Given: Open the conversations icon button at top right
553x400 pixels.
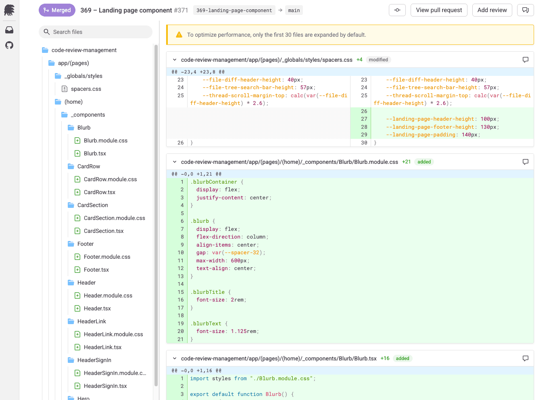Looking at the screenshot, I should (x=526, y=10).
